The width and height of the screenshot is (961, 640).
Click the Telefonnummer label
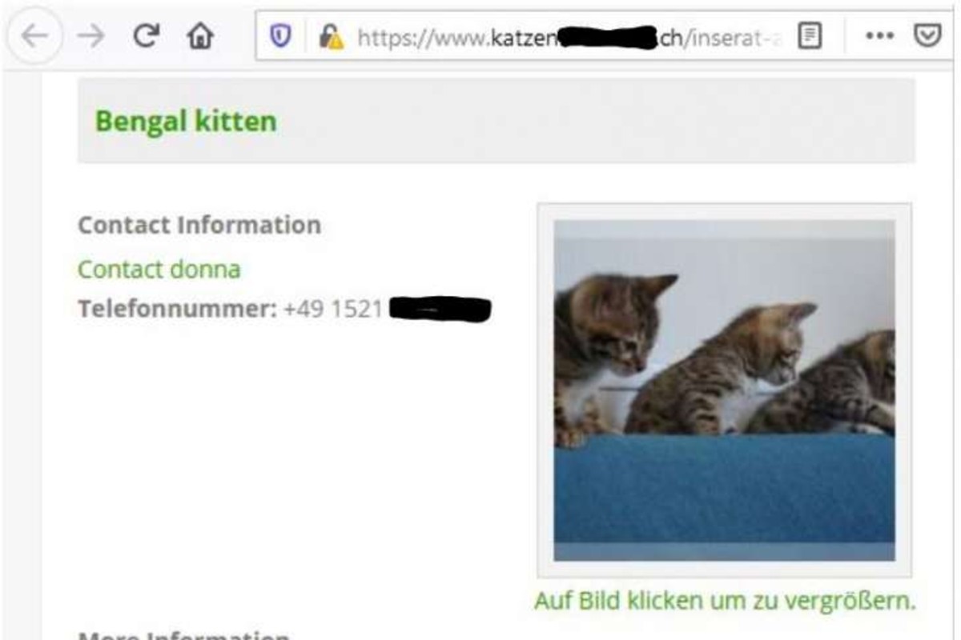pos(177,308)
